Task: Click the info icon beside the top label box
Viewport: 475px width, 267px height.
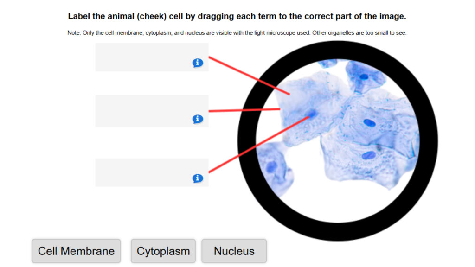Action: [197, 63]
